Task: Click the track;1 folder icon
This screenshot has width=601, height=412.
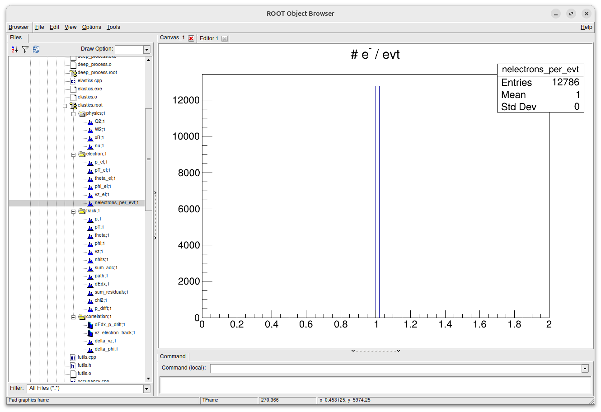Action: coord(82,211)
